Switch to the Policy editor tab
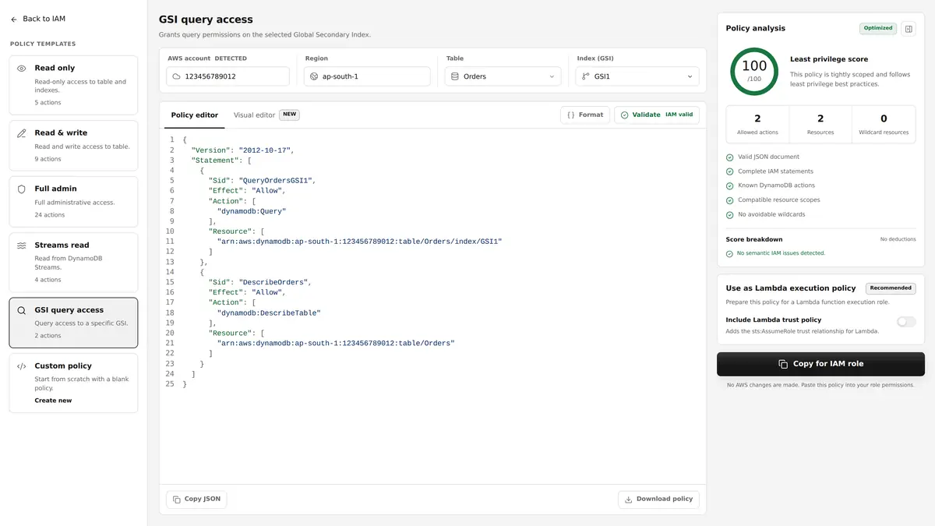 [x=195, y=115]
